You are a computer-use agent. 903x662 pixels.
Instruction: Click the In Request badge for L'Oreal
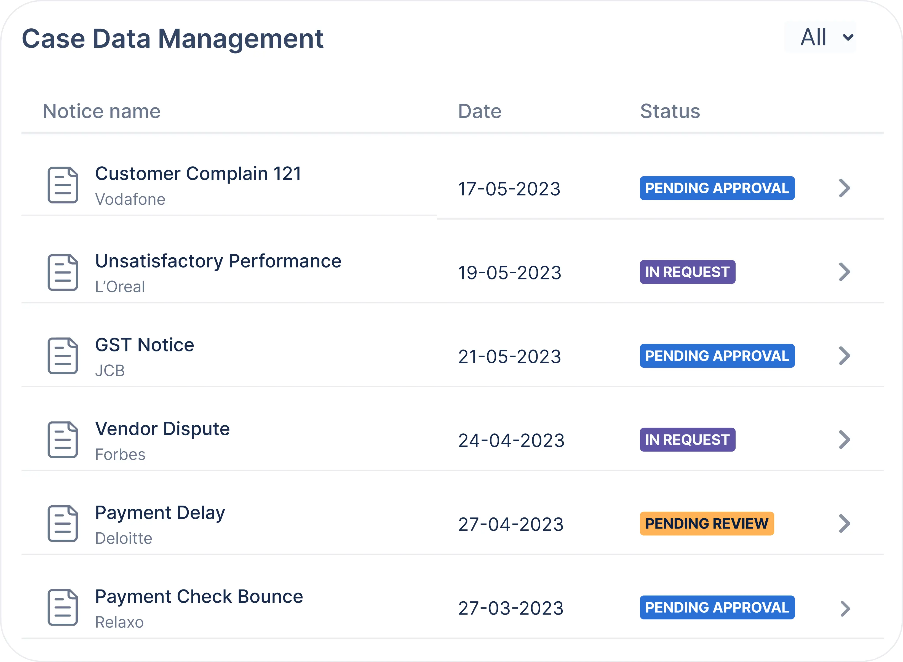click(x=688, y=272)
